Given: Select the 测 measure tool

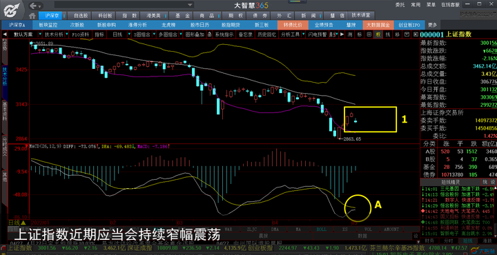Looking at the screenshot, I should tap(350, 34).
